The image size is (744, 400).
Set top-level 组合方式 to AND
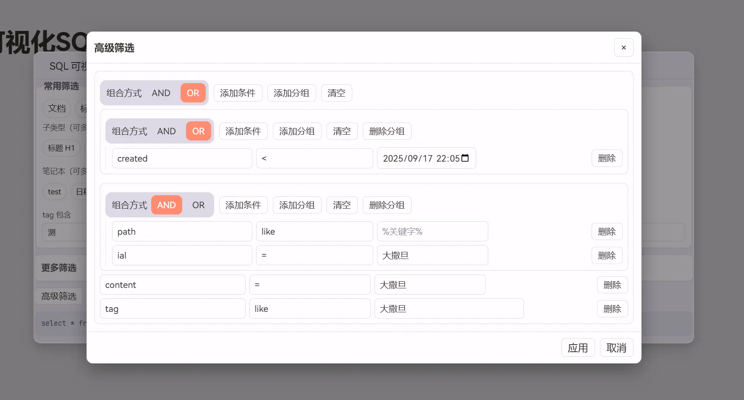click(x=161, y=93)
